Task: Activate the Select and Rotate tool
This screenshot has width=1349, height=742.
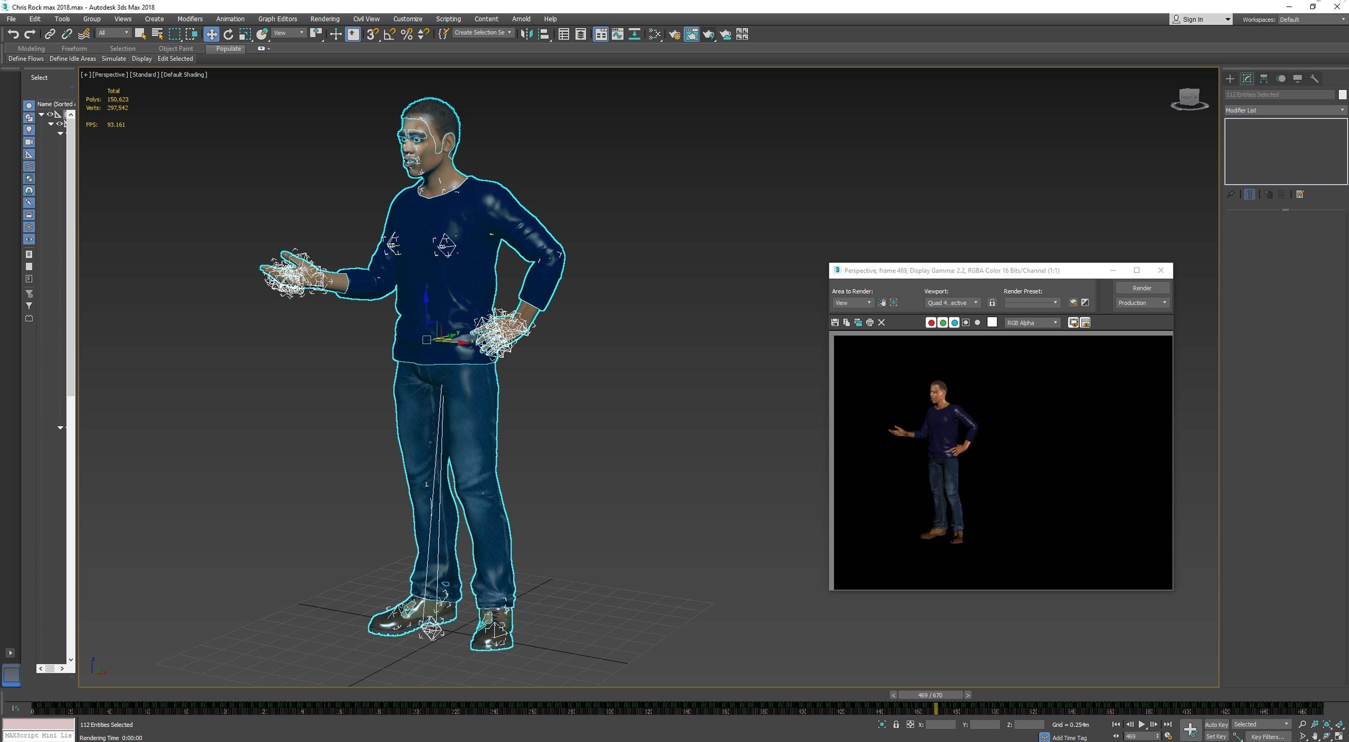Action: click(228, 34)
